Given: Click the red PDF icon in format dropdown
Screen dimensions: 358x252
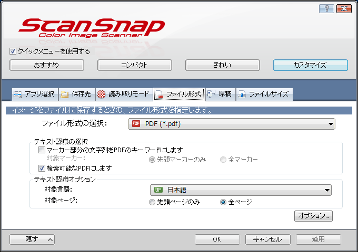Looking at the screenshot, I should pyautogui.click(x=136, y=123).
